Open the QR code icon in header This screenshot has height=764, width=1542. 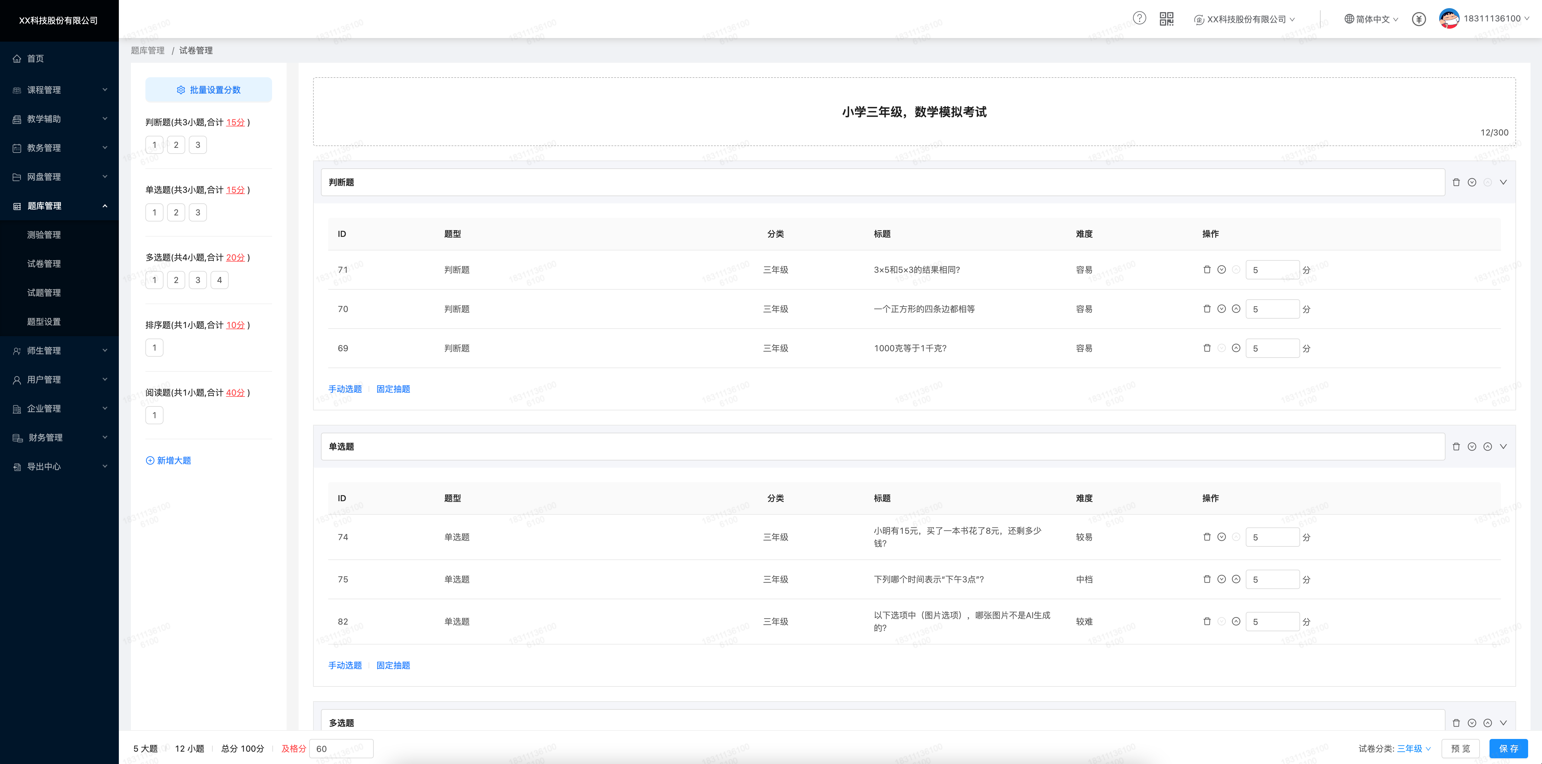(x=1166, y=19)
